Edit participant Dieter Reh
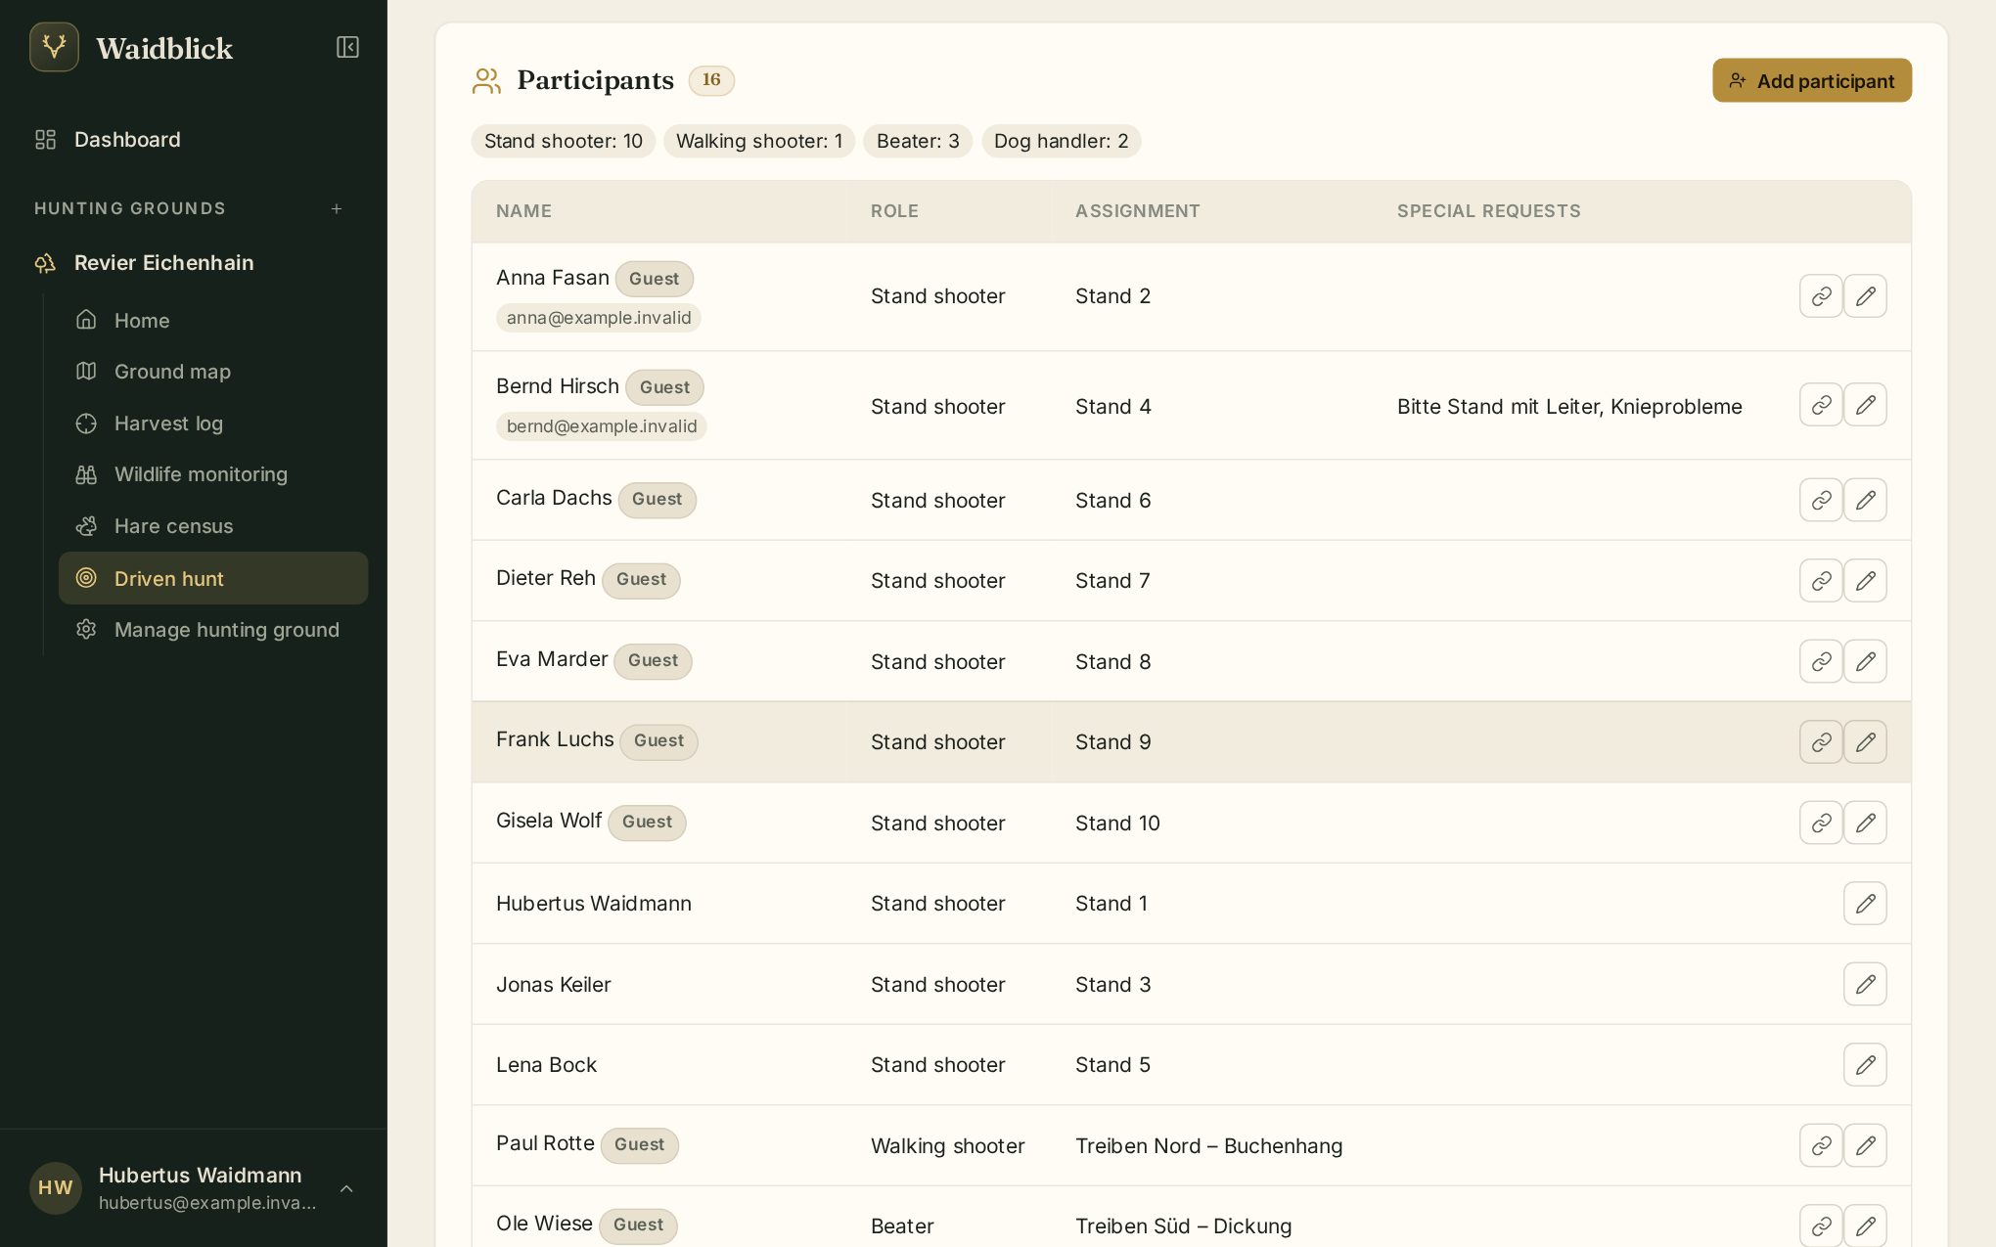1996x1247 pixels. (1865, 580)
